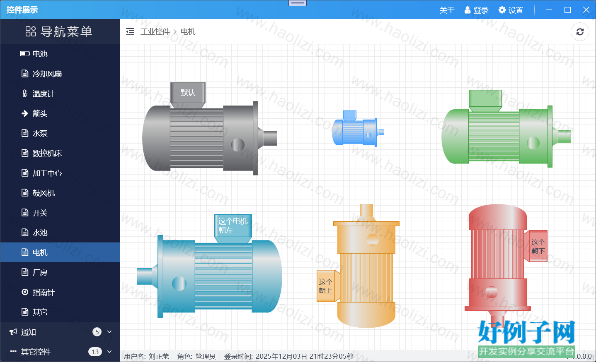Expand the 通知 menu group chevron
The image size is (596, 362).
(x=109, y=332)
